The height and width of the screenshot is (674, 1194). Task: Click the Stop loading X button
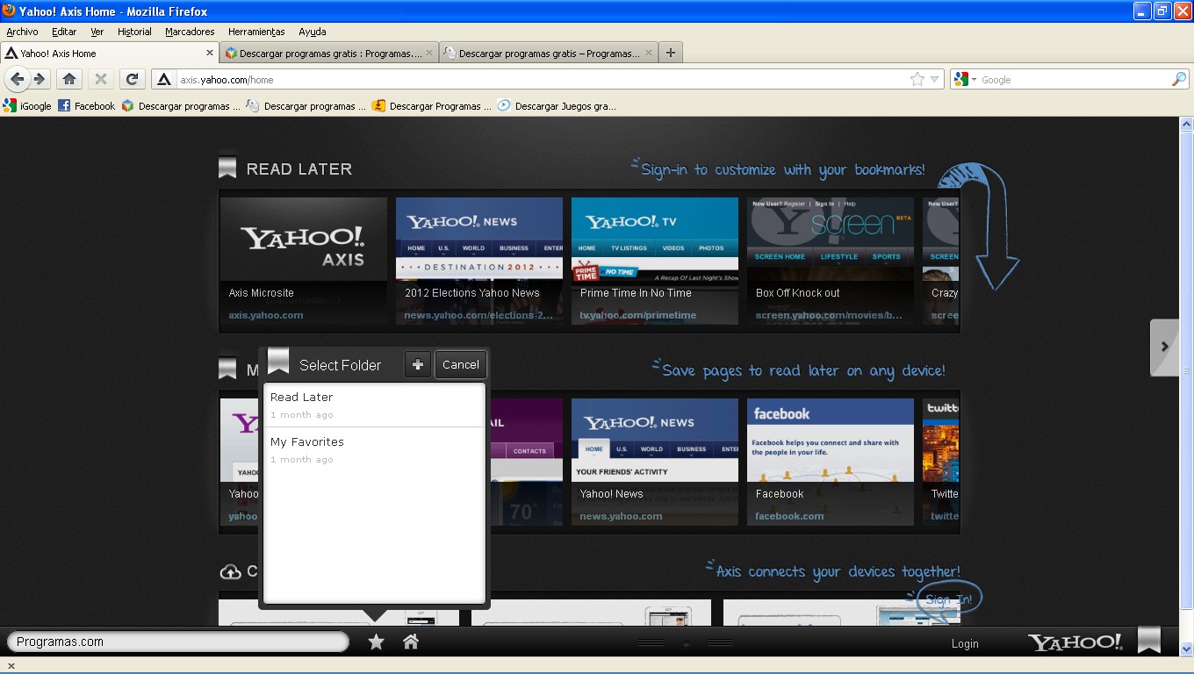(101, 79)
